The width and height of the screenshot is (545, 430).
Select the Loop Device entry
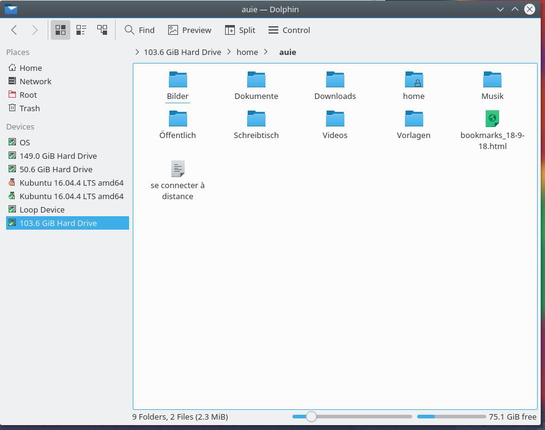pos(42,210)
